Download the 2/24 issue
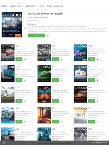 pyautogui.click(x=61, y=80)
